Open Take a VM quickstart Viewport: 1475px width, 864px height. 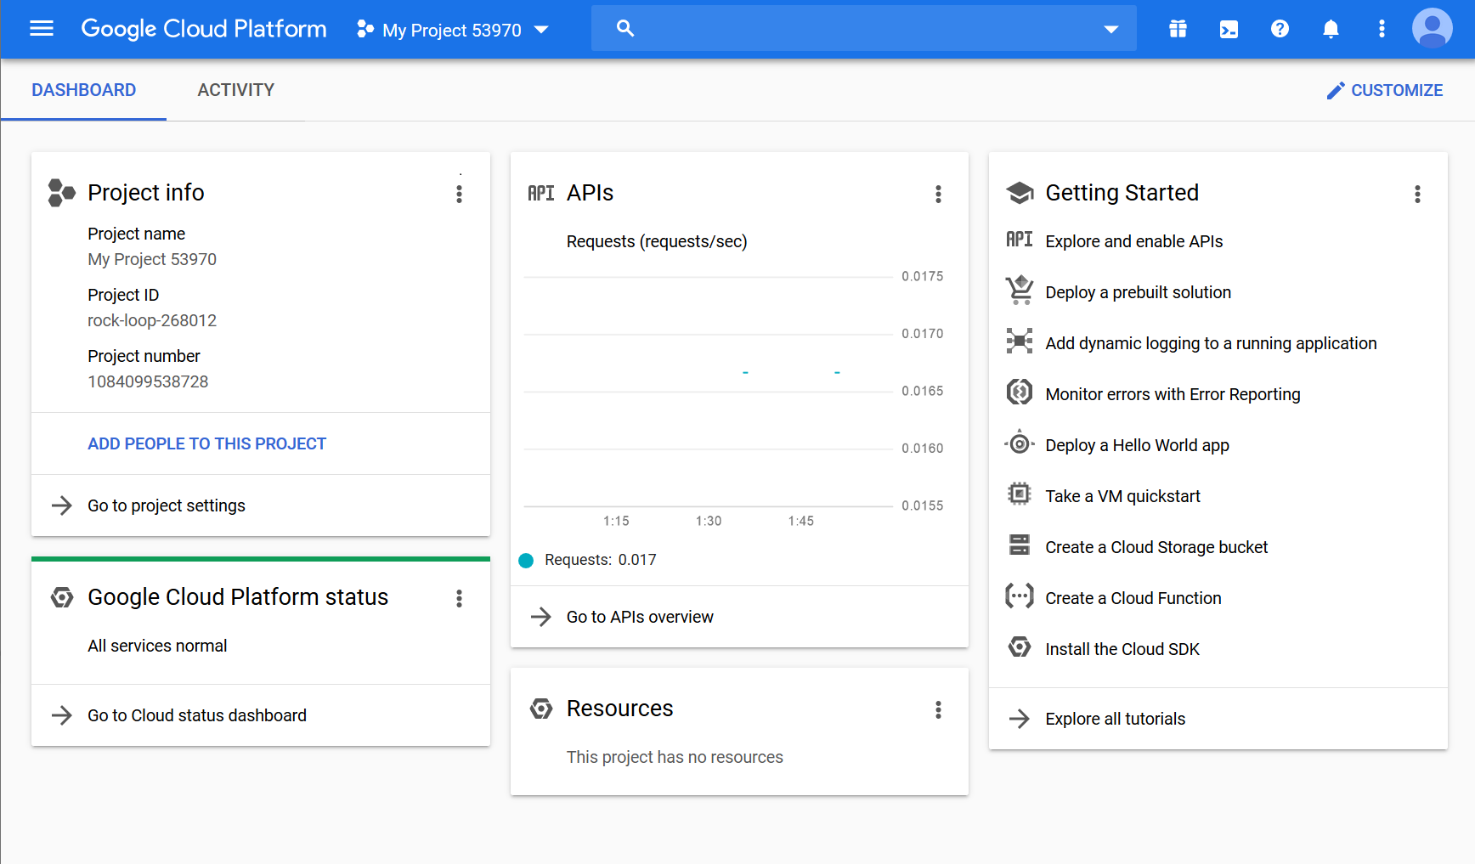pyautogui.click(x=1122, y=496)
